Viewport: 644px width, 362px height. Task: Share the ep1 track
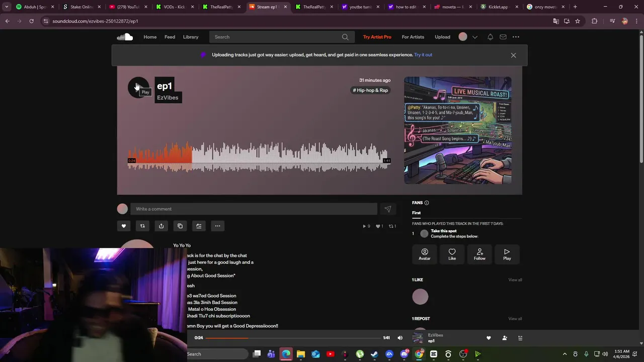tap(161, 226)
